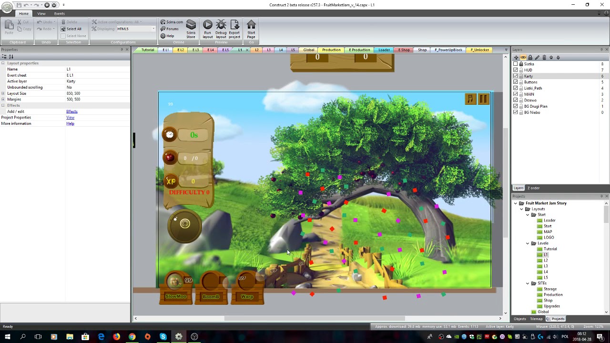
Task: Click the Effects link in properties
Action: 72,111
